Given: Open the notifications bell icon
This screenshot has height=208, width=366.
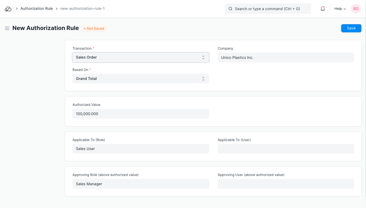Looking at the screenshot, I should [x=323, y=9].
